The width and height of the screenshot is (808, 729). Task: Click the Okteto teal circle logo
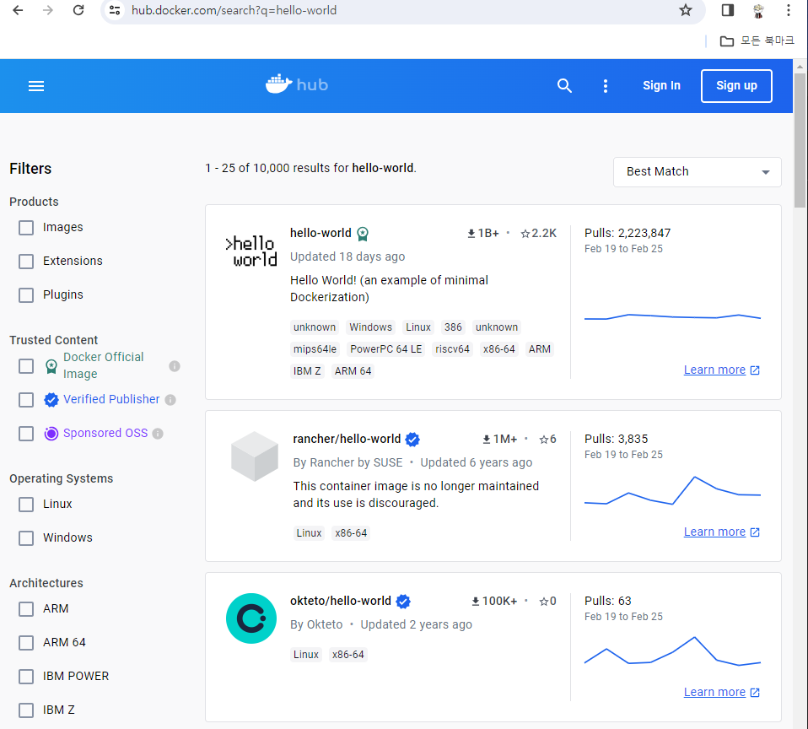click(x=251, y=618)
